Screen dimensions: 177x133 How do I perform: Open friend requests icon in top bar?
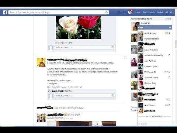[x=119, y=12]
